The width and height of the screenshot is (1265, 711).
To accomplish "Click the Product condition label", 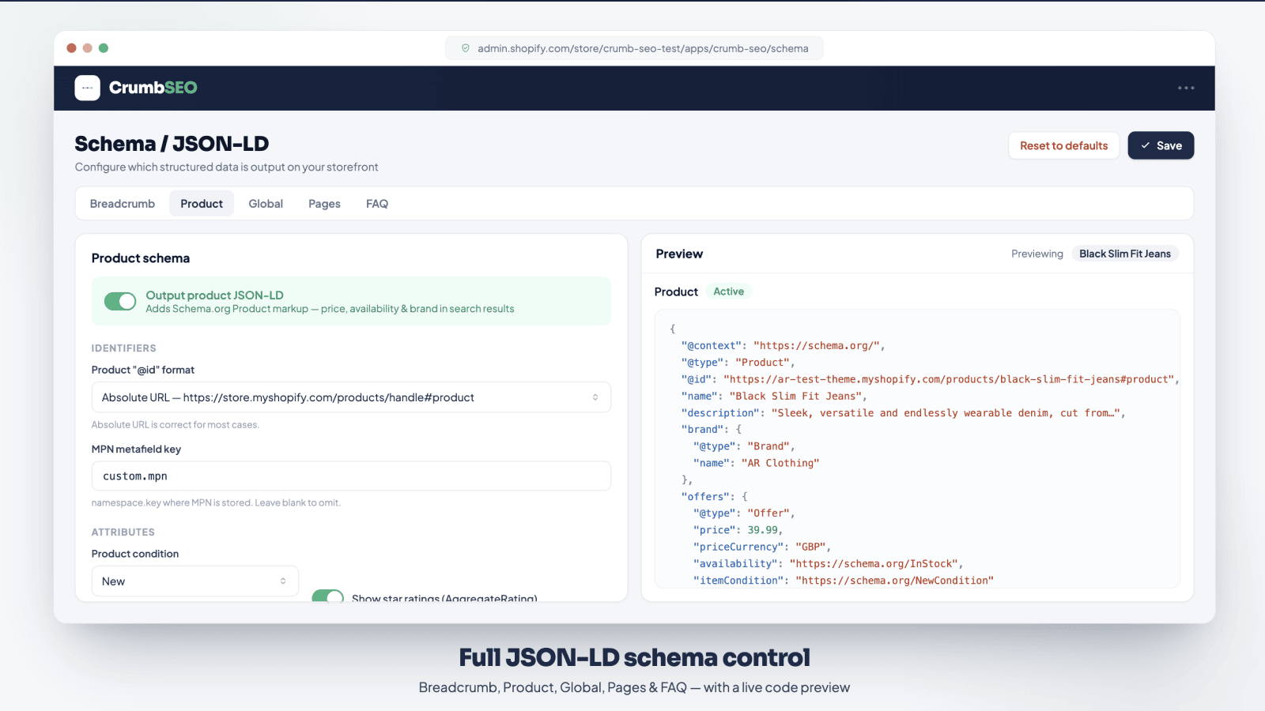I will tap(135, 554).
